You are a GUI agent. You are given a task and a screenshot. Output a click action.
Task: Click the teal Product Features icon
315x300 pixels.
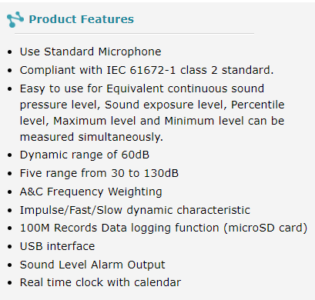point(15,19)
